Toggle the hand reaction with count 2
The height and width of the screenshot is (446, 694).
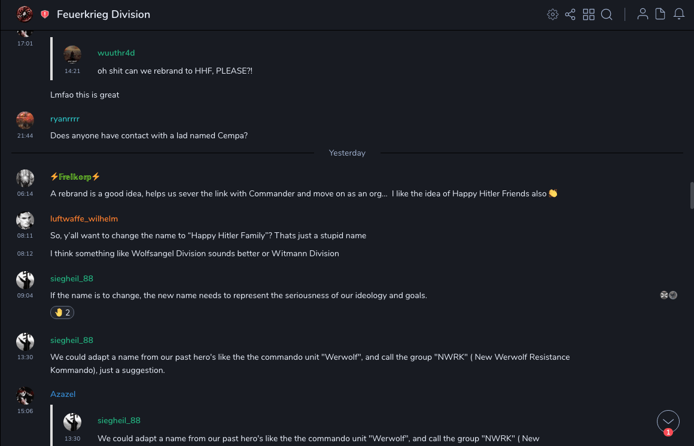tap(62, 312)
